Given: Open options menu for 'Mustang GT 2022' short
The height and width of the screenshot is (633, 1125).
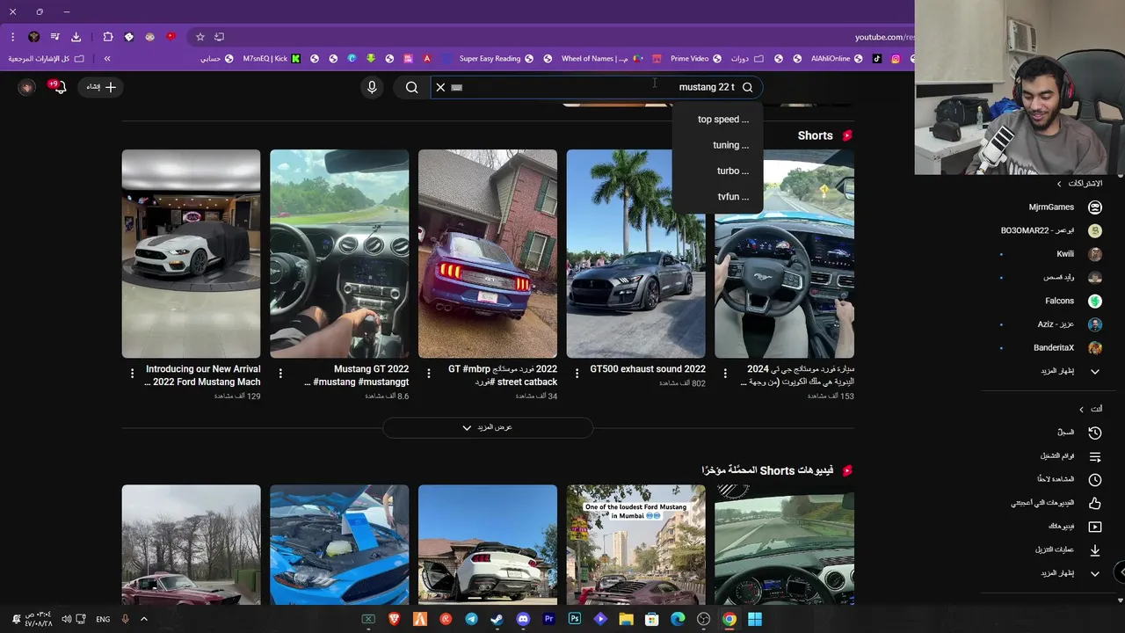Looking at the screenshot, I should (x=280, y=373).
